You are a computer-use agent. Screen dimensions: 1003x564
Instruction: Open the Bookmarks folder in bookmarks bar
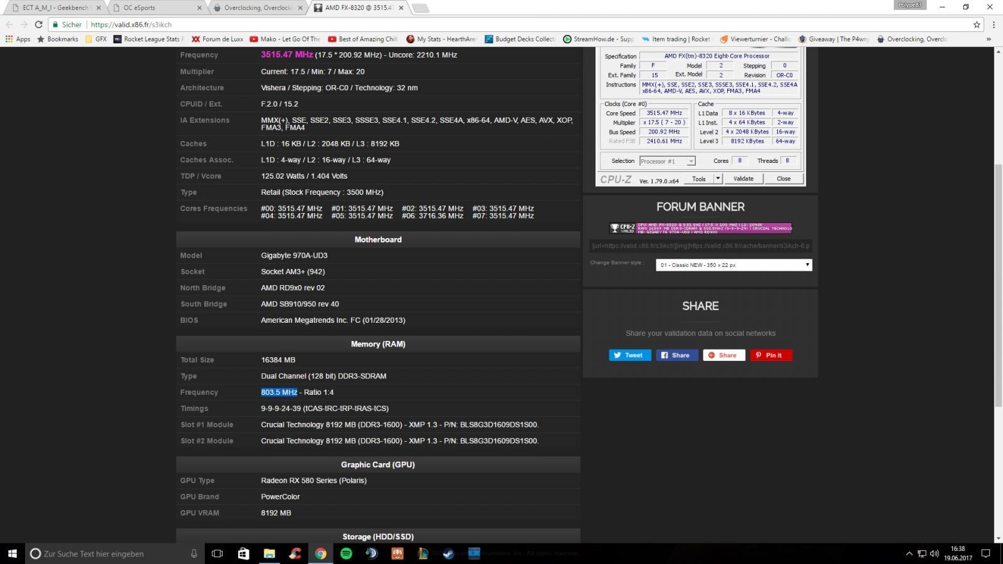[58, 39]
